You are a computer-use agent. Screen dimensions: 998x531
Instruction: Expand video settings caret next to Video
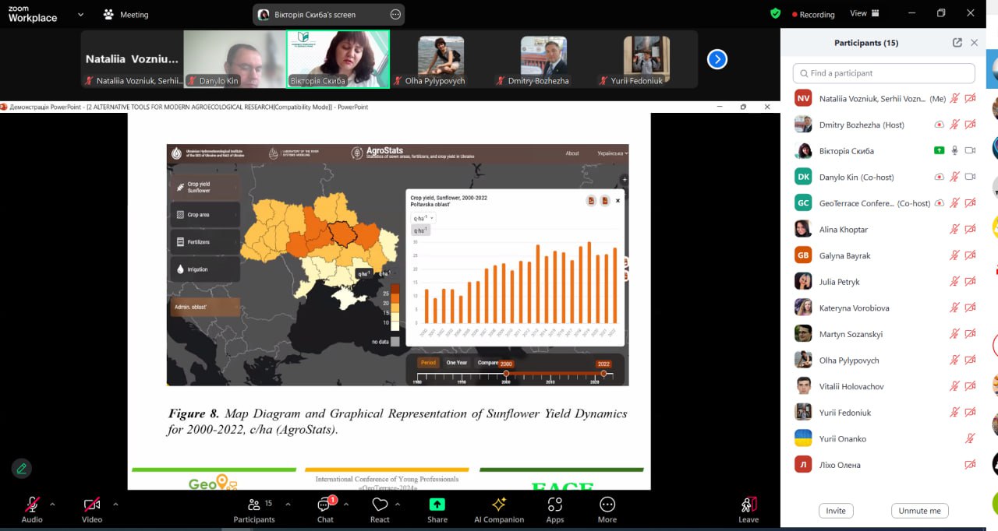(115, 504)
